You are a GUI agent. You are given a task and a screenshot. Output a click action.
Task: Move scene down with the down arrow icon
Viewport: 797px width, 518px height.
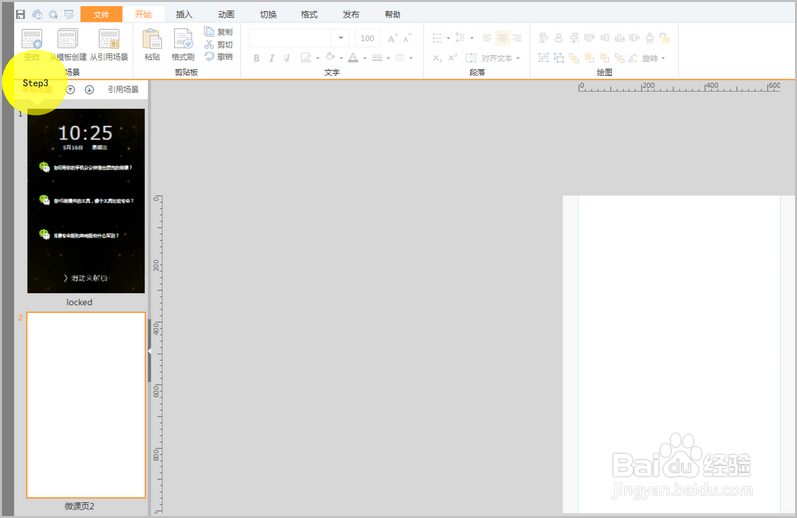pyautogui.click(x=89, y=90)
